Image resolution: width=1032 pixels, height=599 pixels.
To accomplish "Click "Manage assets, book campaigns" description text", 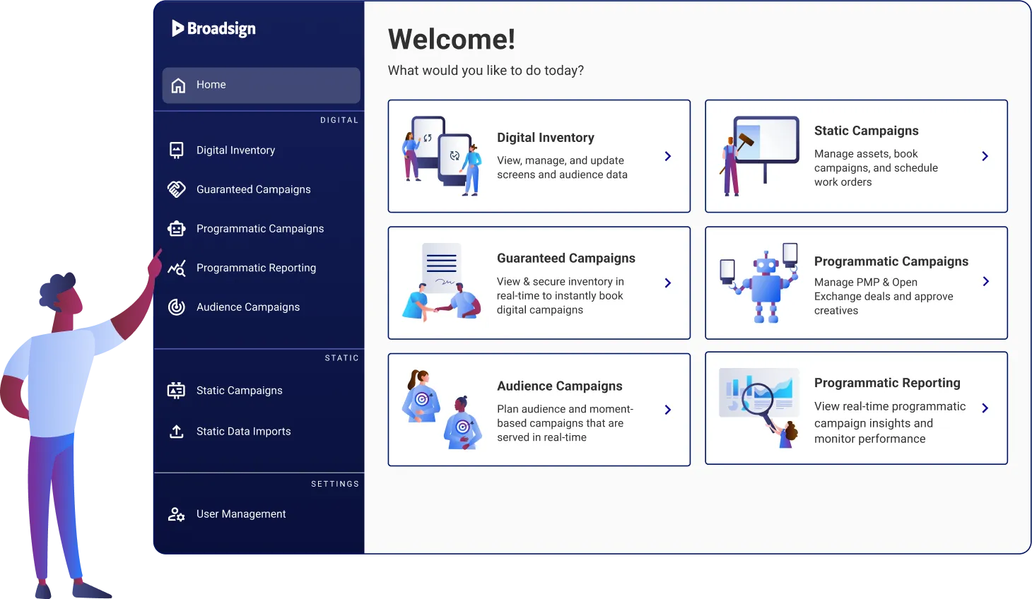I will click(x=876, y=168).
